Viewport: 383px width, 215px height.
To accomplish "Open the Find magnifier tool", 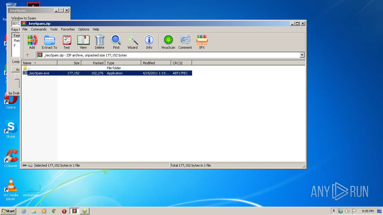I will pyautogui.click(x=116, y=42).
